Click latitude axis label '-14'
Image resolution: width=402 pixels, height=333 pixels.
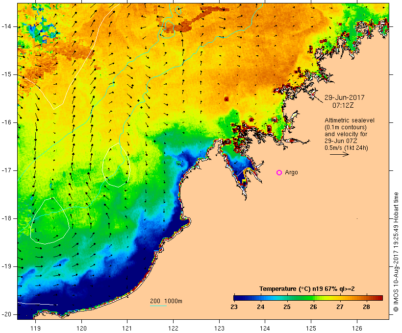coord(6,26)
